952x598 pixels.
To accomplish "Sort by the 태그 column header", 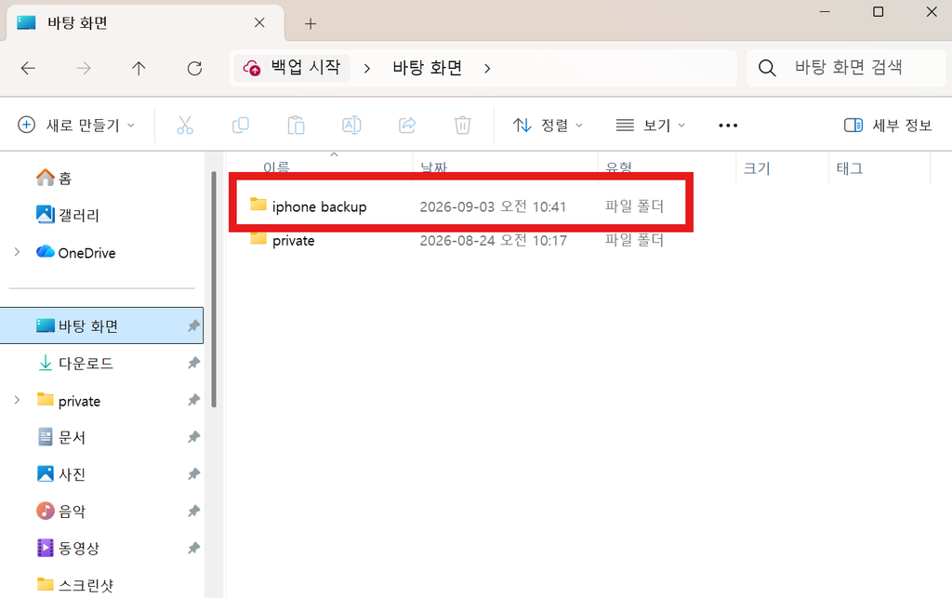I will pyautogui.click(x=850, y=168).
